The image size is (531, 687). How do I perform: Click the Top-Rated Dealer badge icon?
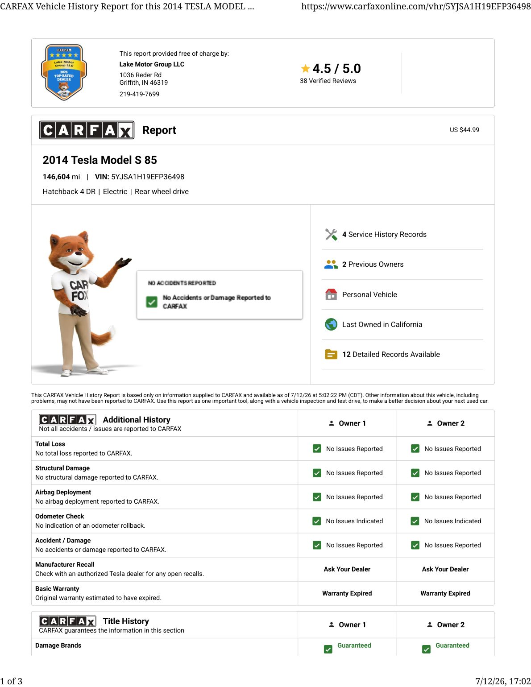point(64,72)
